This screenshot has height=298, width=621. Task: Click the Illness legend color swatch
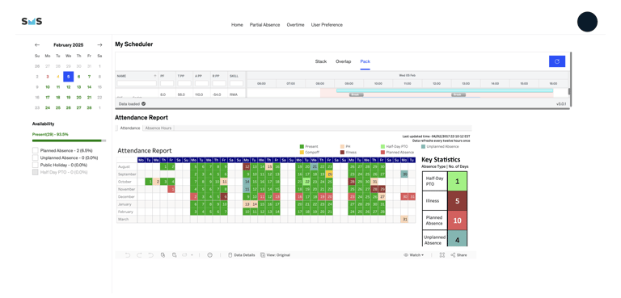coord(342,152)
